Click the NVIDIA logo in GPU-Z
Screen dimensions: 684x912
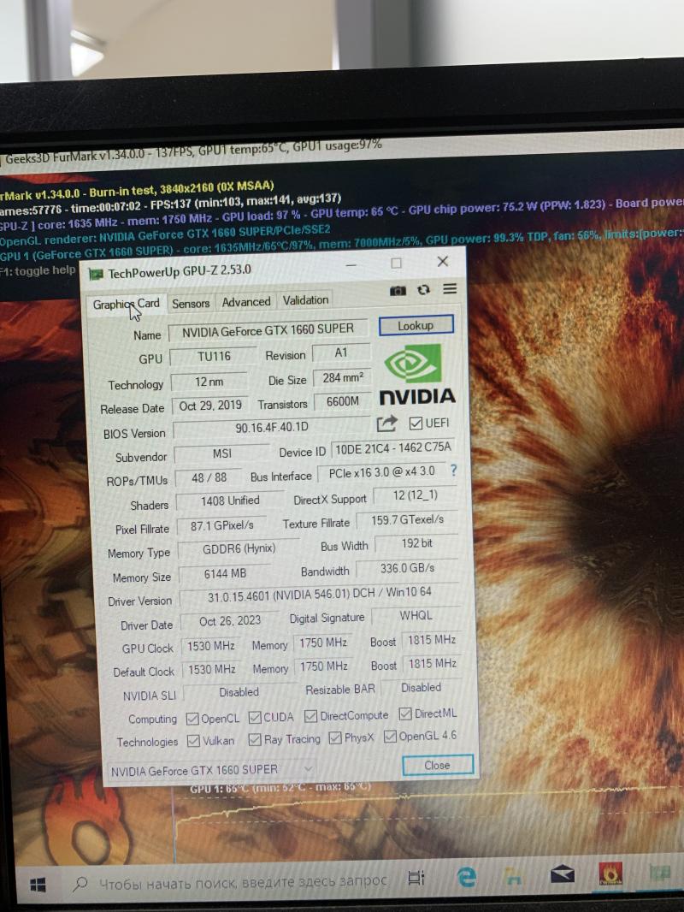pyautogui.click(x=416, y=374)
